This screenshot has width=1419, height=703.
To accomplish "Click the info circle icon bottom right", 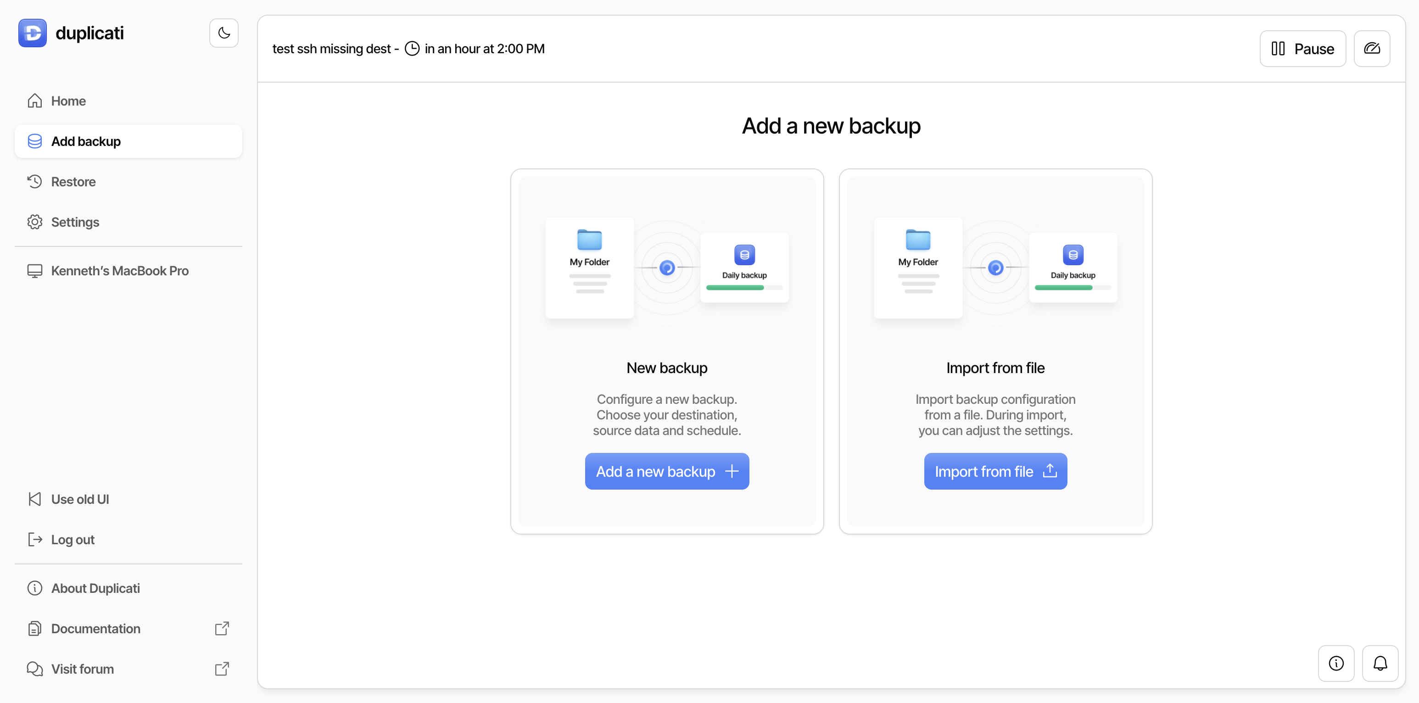I will 1336,664.
